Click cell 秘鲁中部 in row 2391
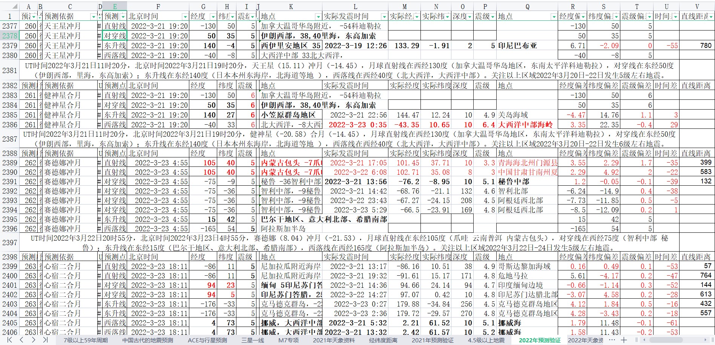This screenshot has height=345, width=715. 527,182
